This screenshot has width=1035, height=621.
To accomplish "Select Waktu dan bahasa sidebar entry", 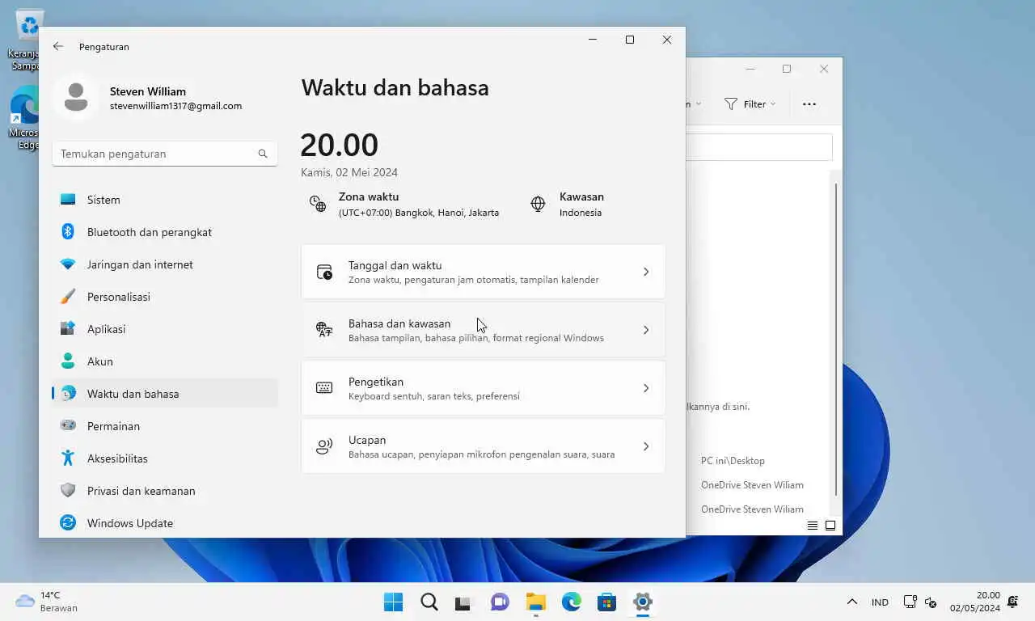I will (x=165, y=394).
